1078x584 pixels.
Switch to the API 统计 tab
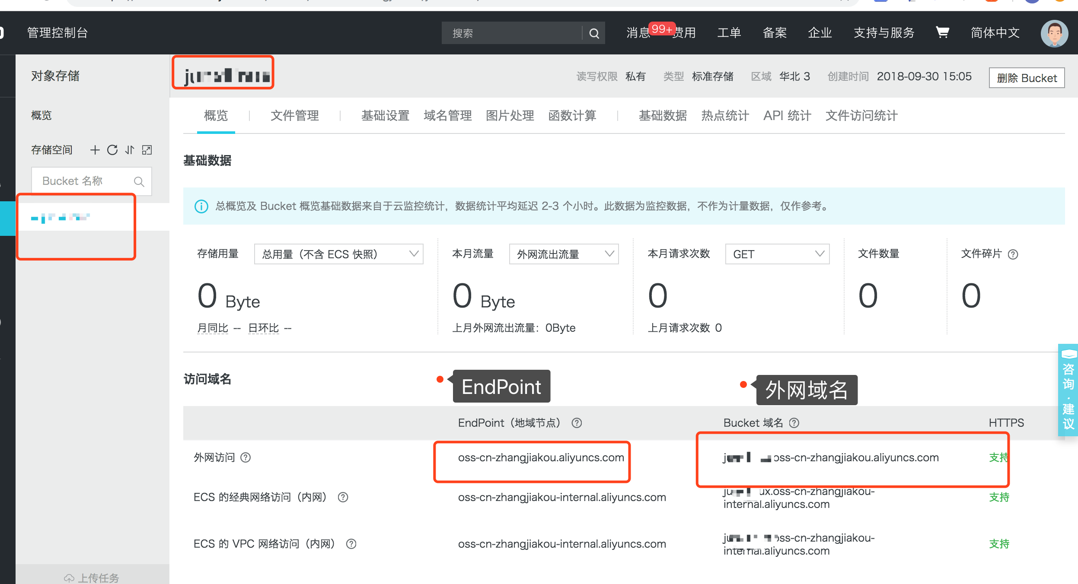787,116
